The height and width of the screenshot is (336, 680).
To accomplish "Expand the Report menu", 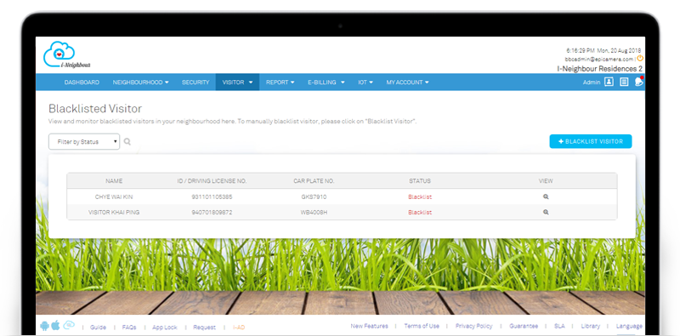I will [x=280, y=82].
